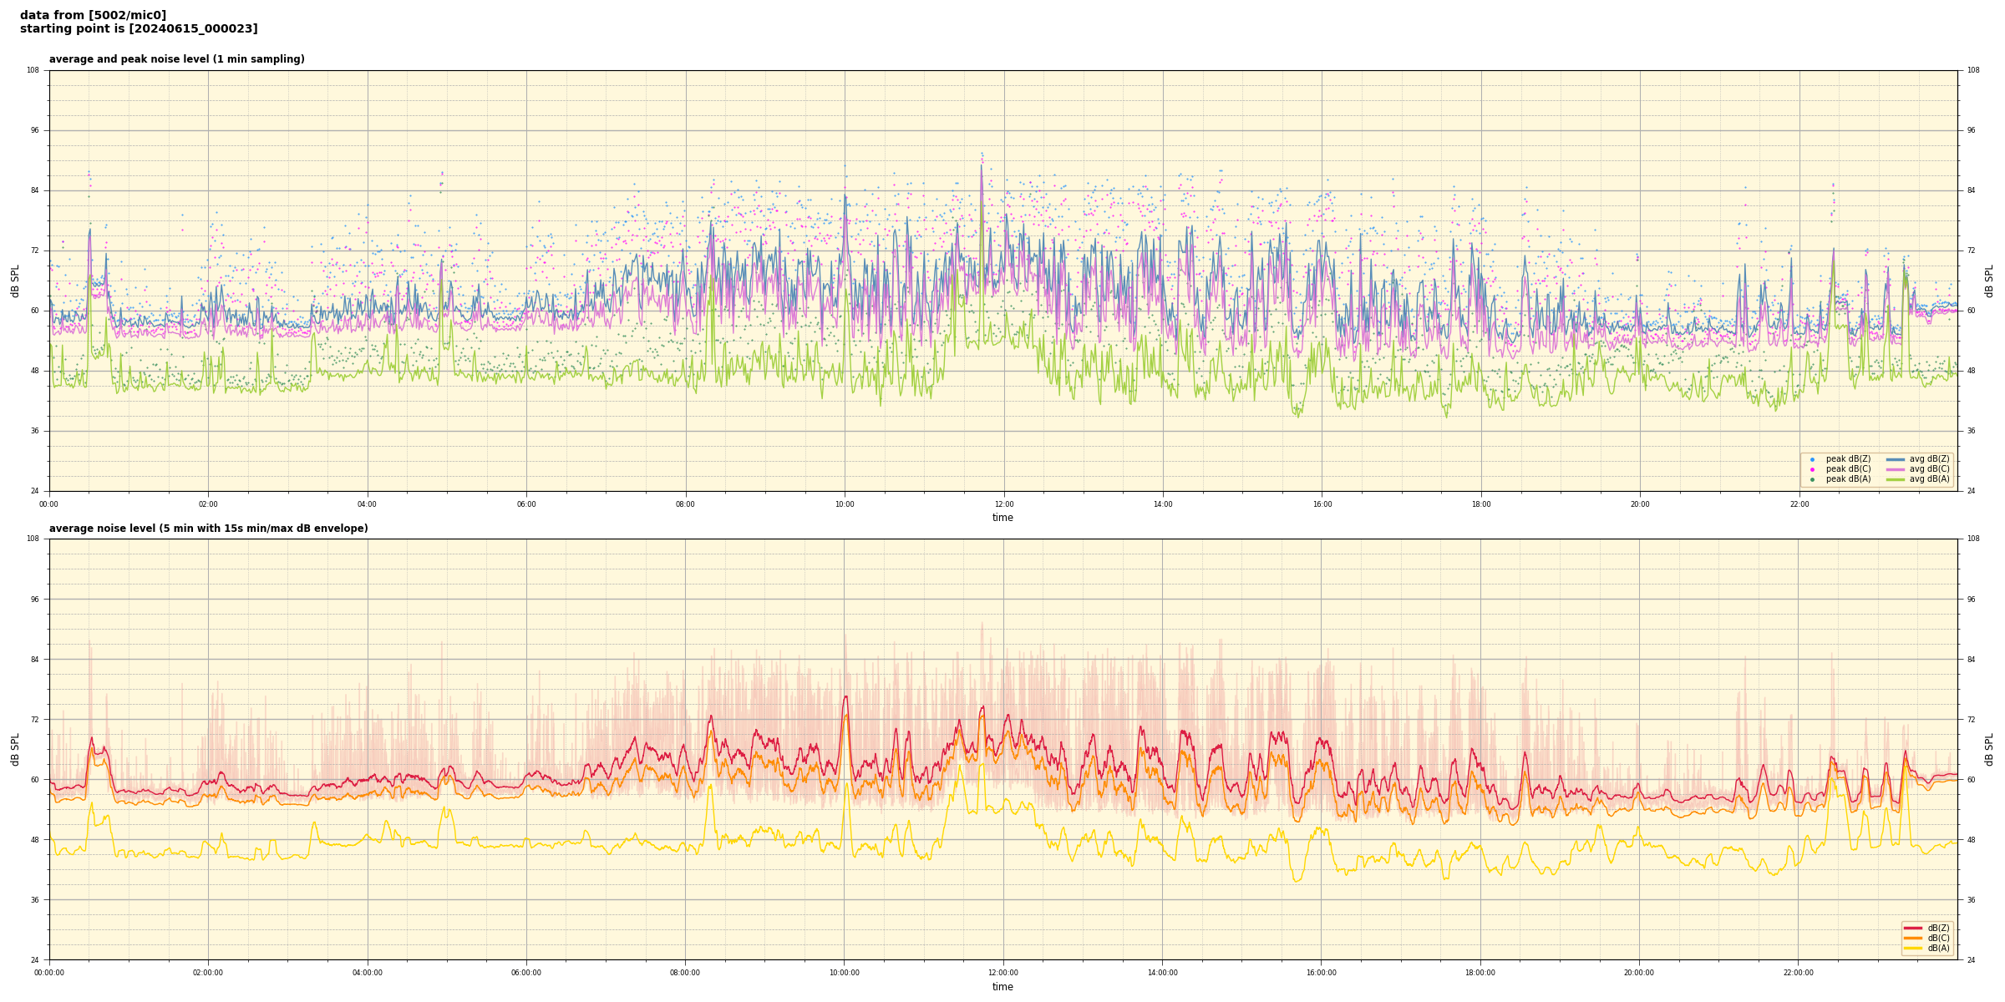Click the magenta peak dB(C) legend marker
The width and height of the screenshot is (2005, 1002).
coord(1812,469)
